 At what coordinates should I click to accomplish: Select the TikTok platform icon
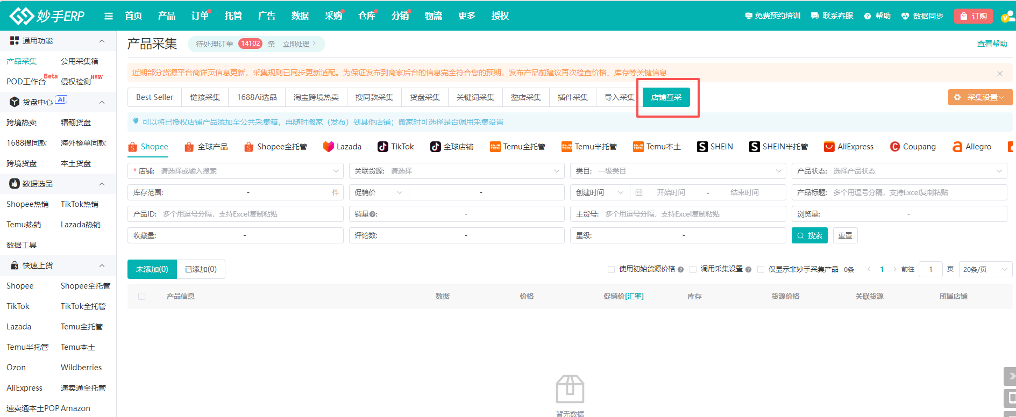pos(382,147)
